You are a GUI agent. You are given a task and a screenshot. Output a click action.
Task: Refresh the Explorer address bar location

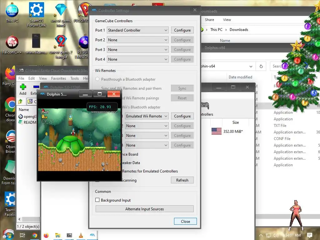click(261, 66)
